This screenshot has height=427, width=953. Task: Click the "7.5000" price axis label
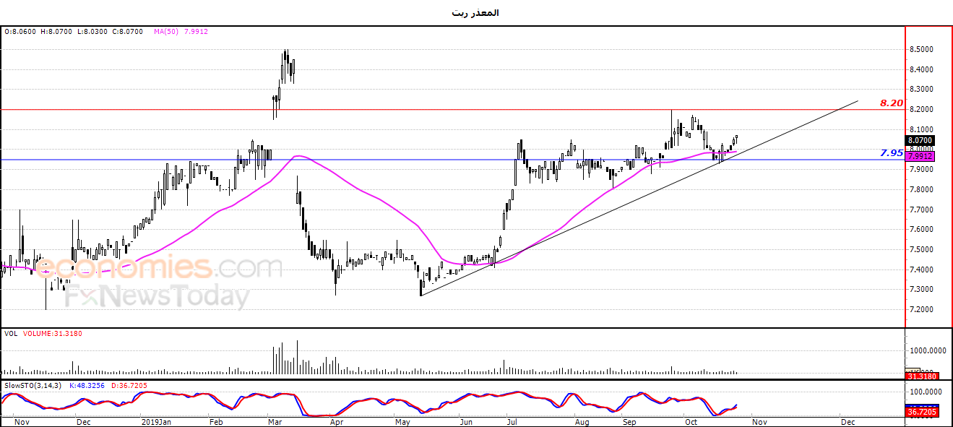click(921, 250)
